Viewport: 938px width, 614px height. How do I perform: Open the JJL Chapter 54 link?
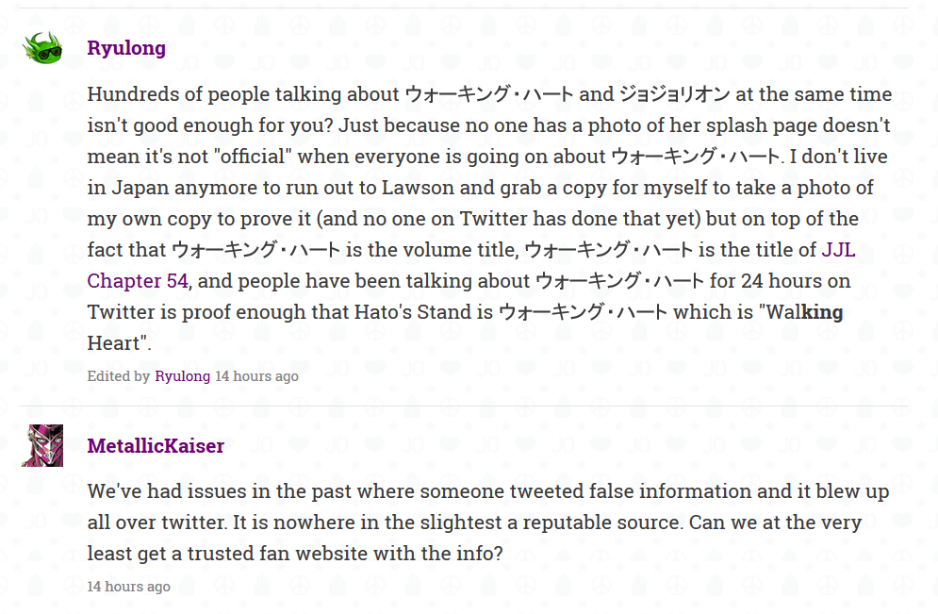pos(138,281)
